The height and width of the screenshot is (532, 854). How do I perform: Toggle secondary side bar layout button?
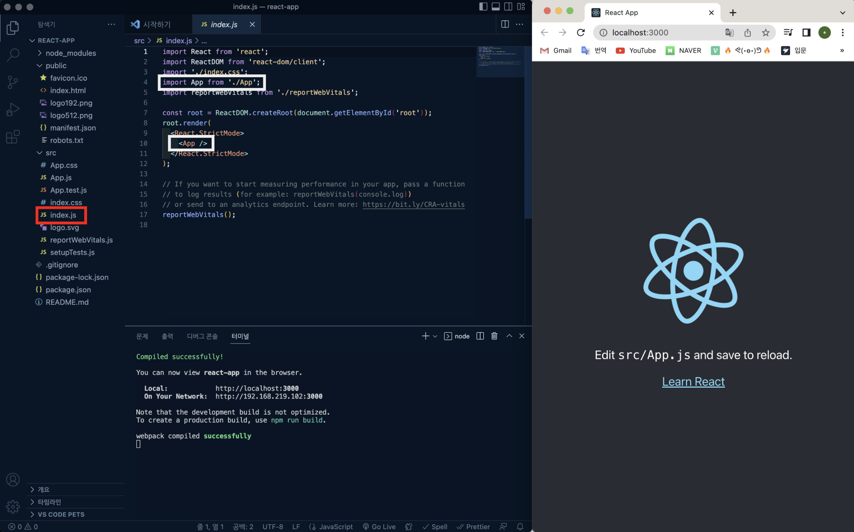click(x=508, y=7)
